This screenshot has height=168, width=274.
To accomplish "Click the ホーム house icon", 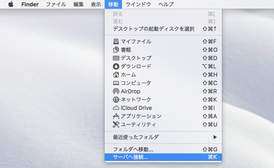I will click(x=116, y=75).
